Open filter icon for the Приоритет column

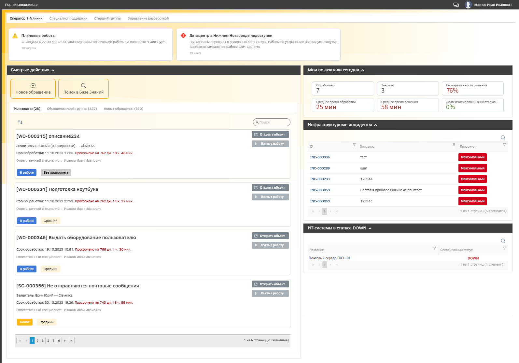[504, 145]
